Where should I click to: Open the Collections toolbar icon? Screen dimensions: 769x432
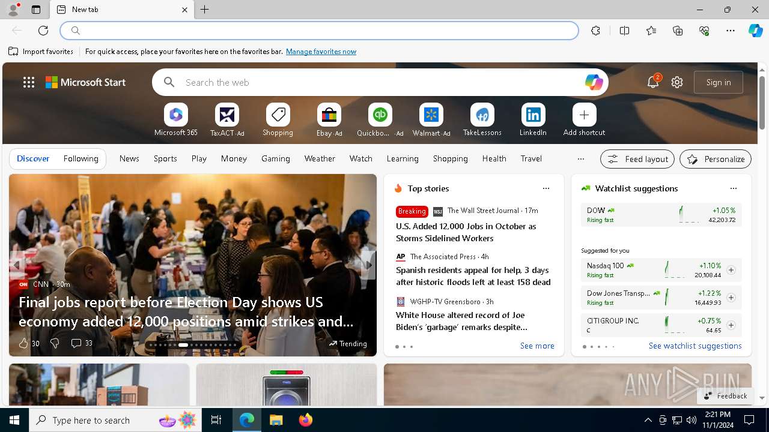678,31
